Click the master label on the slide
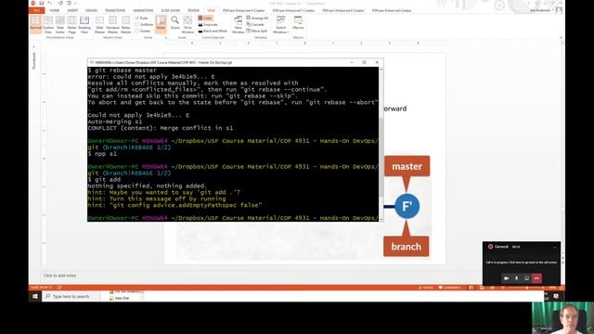594x334 pixels. click(x=407, y=167)
